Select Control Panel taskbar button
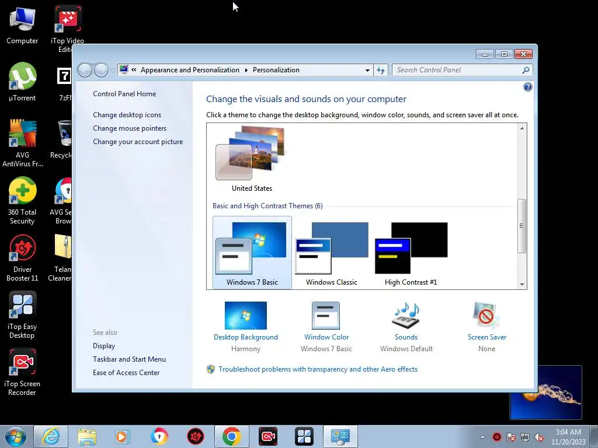The height and width of the screenshot is (448, 598). click(x=340, y=436)
